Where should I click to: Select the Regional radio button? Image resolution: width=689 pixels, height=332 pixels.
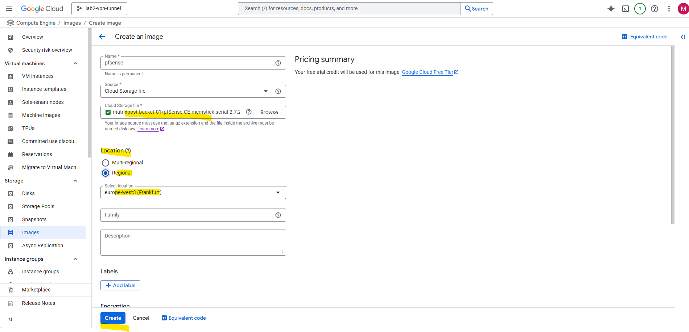click(x=106, y=173)
